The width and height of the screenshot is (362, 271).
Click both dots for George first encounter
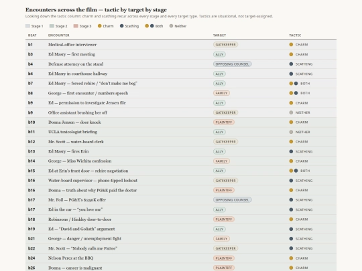[294, 93]
